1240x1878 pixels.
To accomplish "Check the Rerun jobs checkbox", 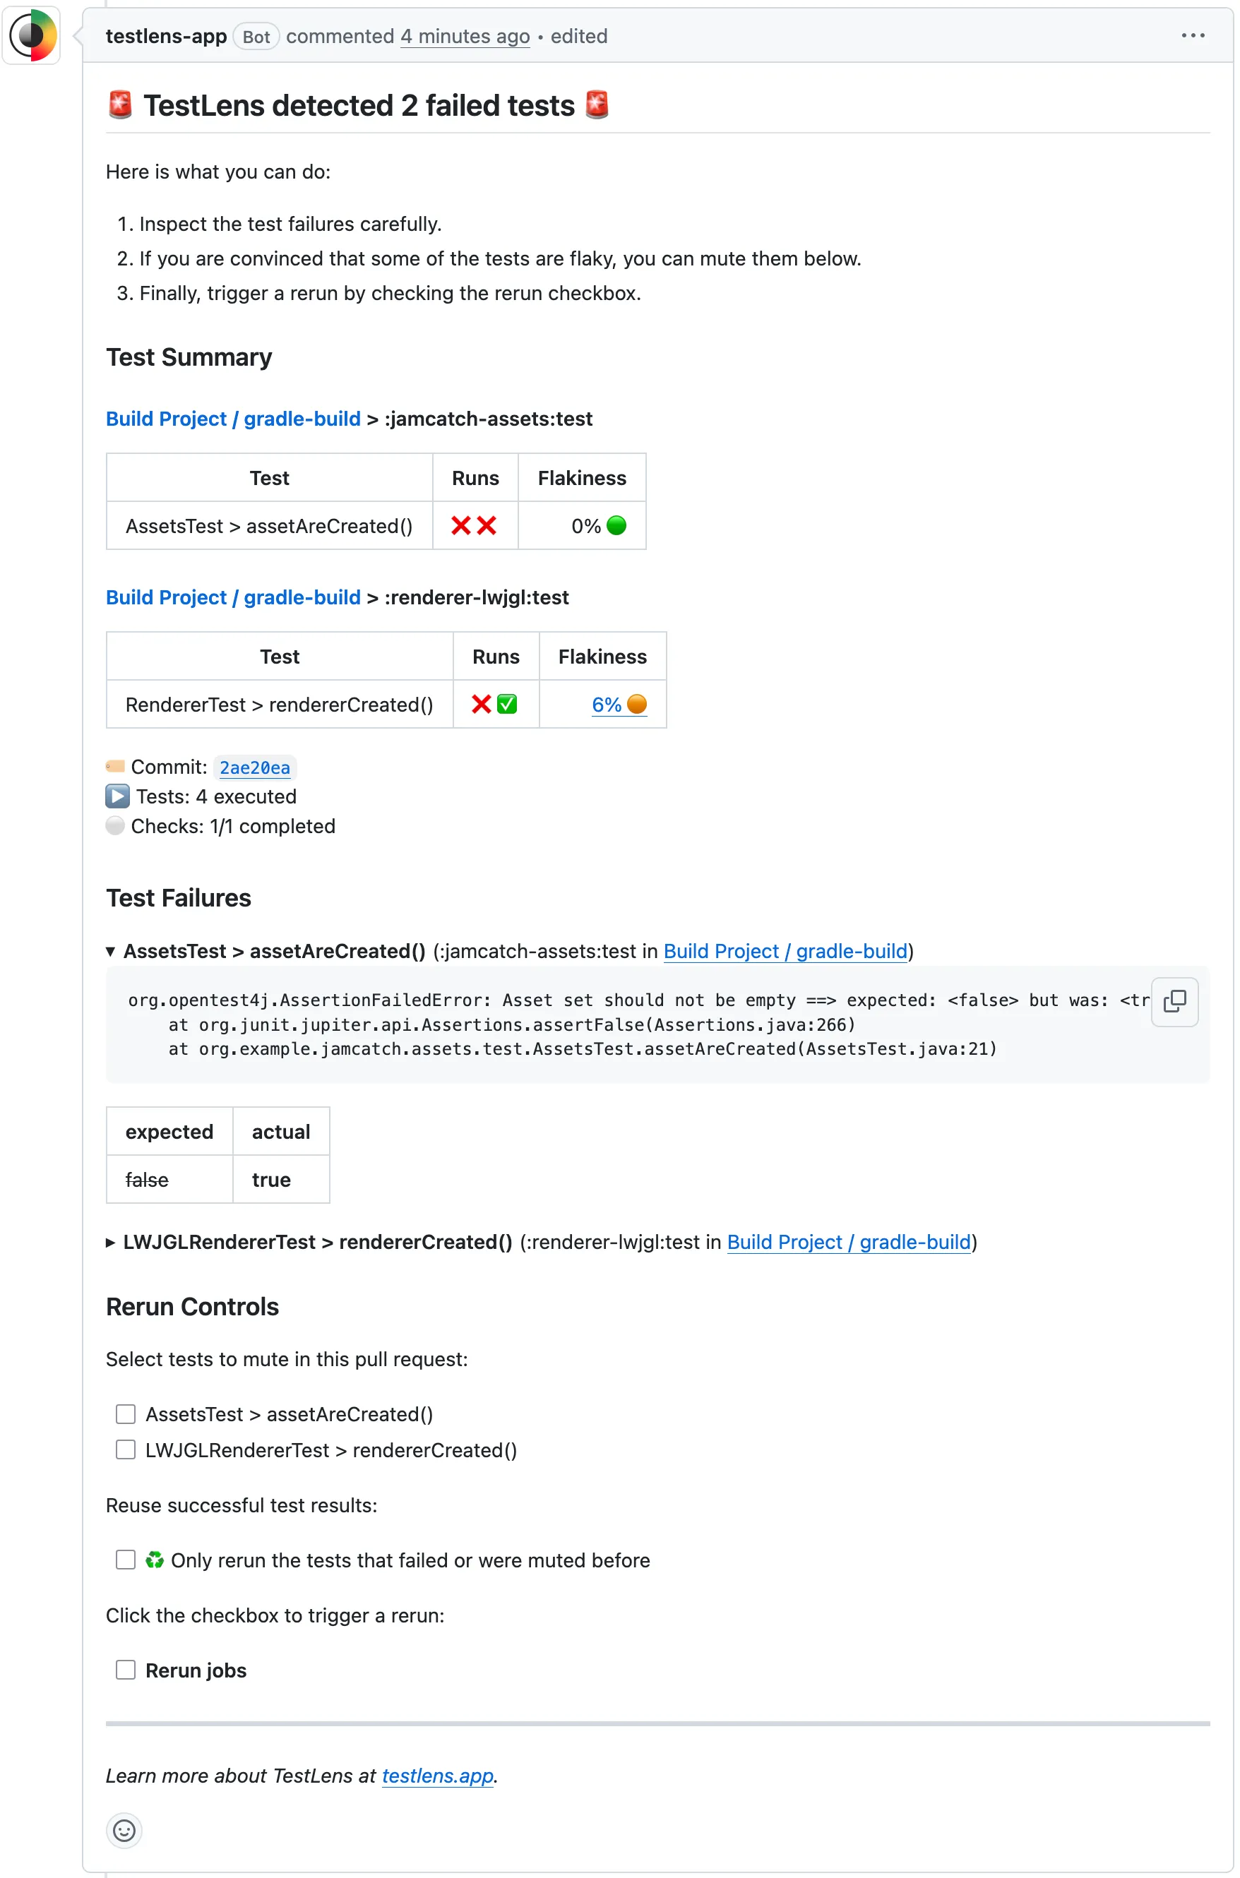I will coord(126,1669).
